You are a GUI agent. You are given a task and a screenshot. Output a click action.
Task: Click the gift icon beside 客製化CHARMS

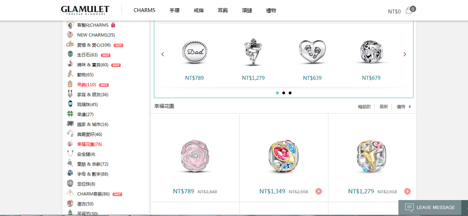pyautogui.click(x=113, y=25)
